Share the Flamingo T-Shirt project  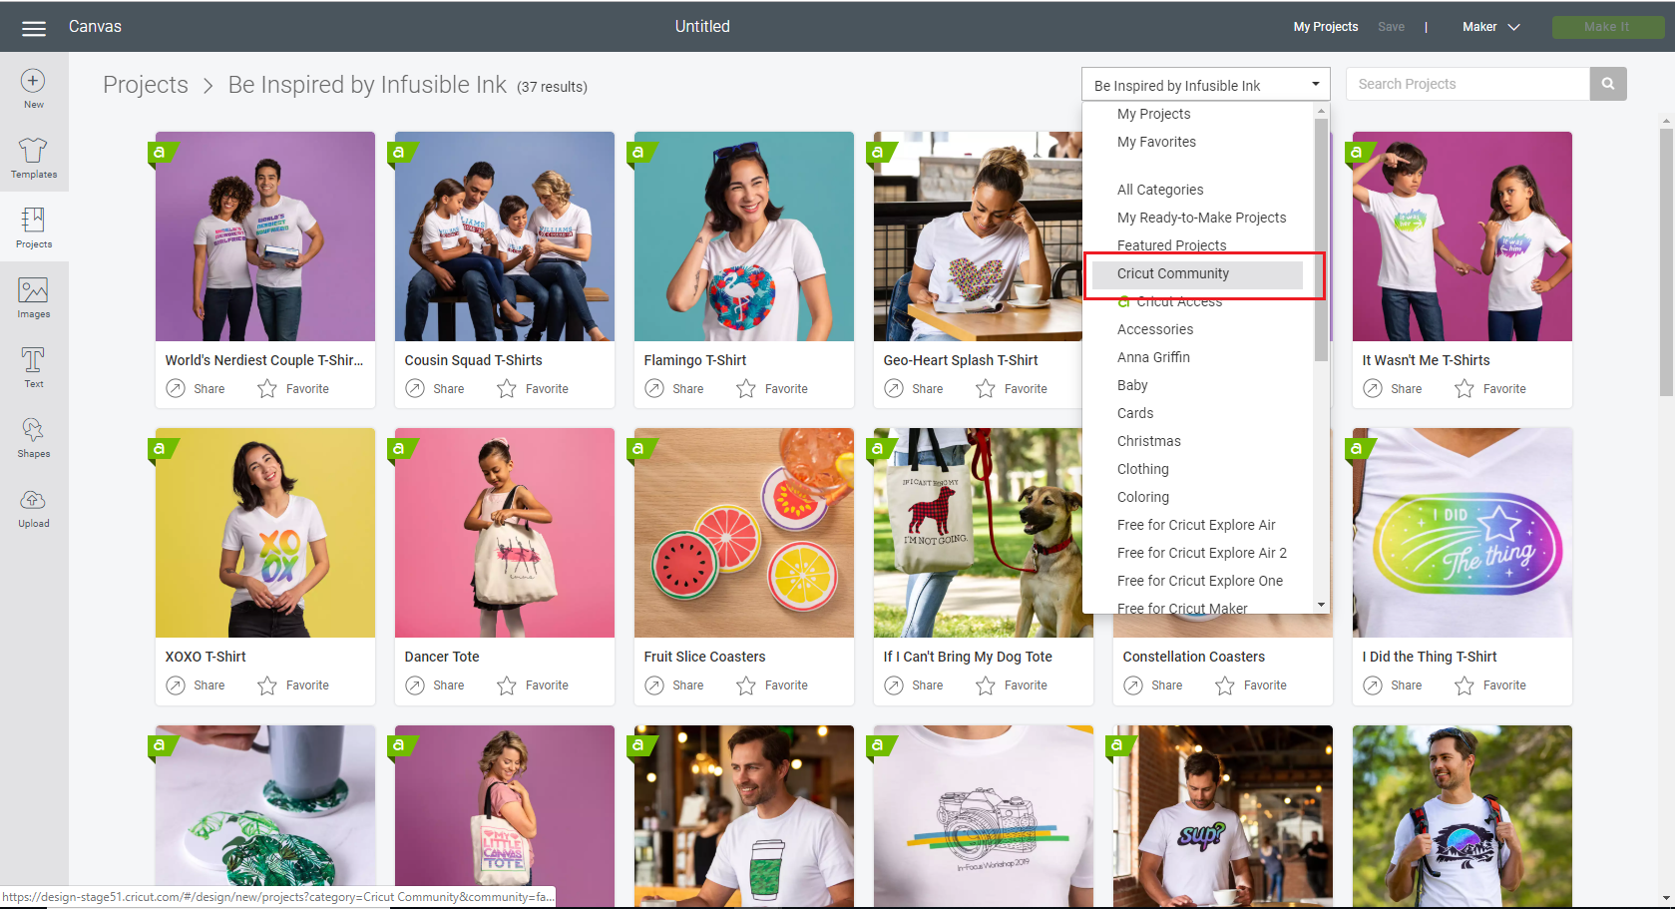click(674, 389)
